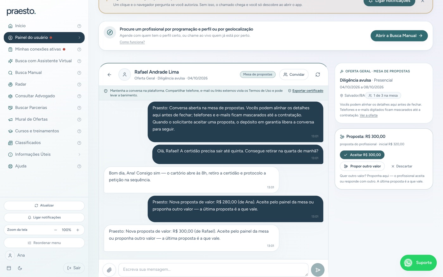Send the message with the paper-plane button
443x277 pixels.
[318, 270]
